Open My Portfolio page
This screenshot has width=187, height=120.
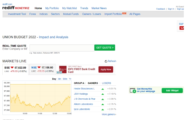pyautogui.click(x=52, y=8)
